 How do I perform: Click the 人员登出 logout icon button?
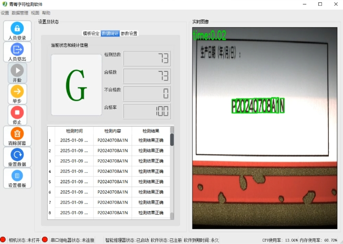pos(17,52)
